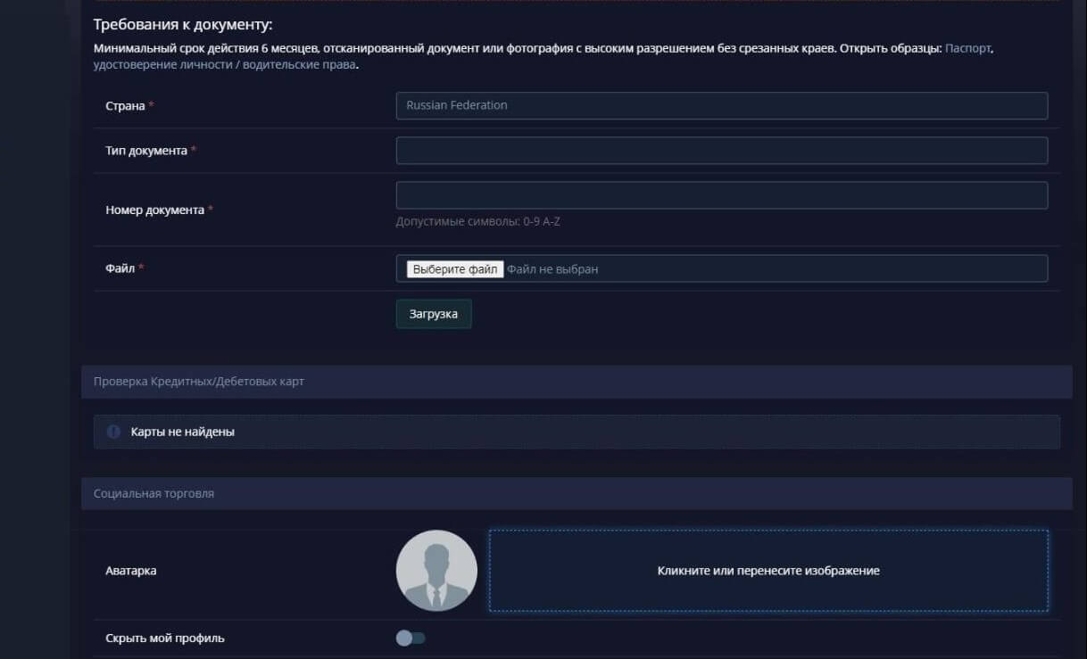
Task: Toggle the Скрыть мой профиль switch
Action: click(411, 638)
